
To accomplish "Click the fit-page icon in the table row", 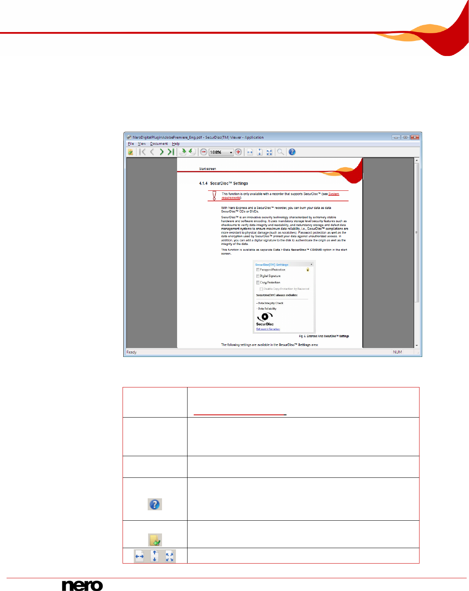I will pyautogui.click(x=170, y=556).
